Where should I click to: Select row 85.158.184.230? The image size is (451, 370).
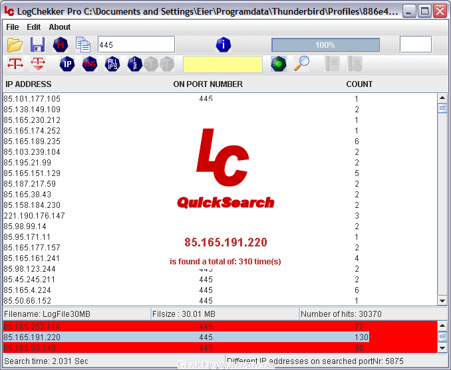tap(220, 205)
